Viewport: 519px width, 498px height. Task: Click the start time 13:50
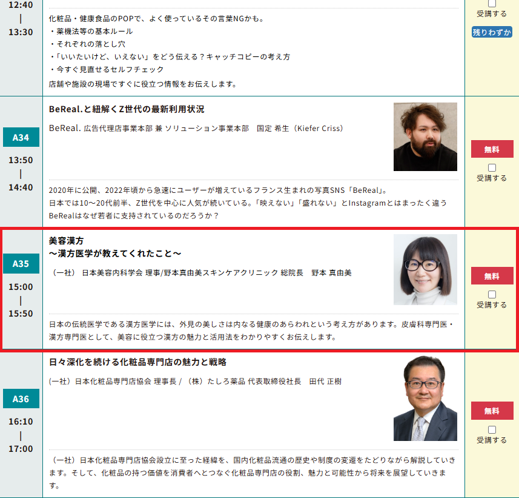21,160
